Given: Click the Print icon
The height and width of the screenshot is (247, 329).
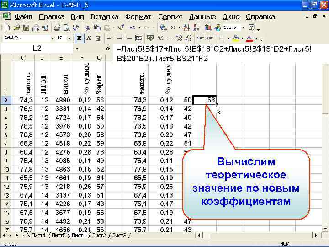Looking at the screenshot, I should click(57, 27).
